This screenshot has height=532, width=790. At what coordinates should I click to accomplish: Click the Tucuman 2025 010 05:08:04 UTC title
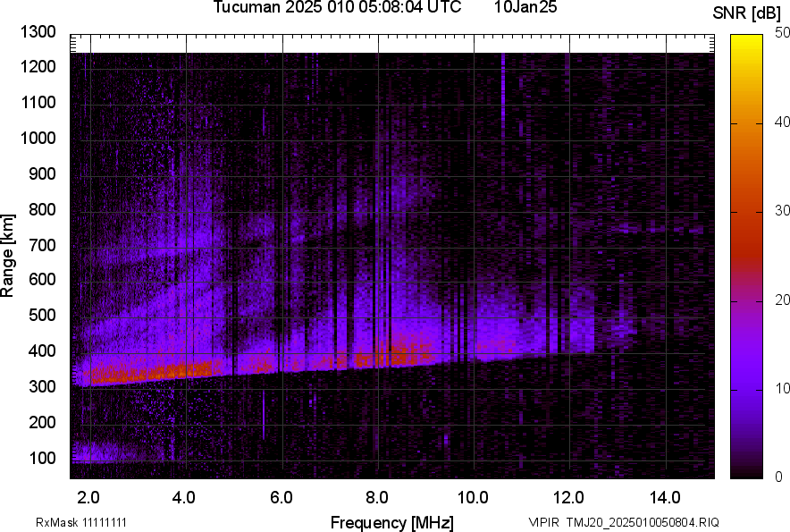(337, 8)
